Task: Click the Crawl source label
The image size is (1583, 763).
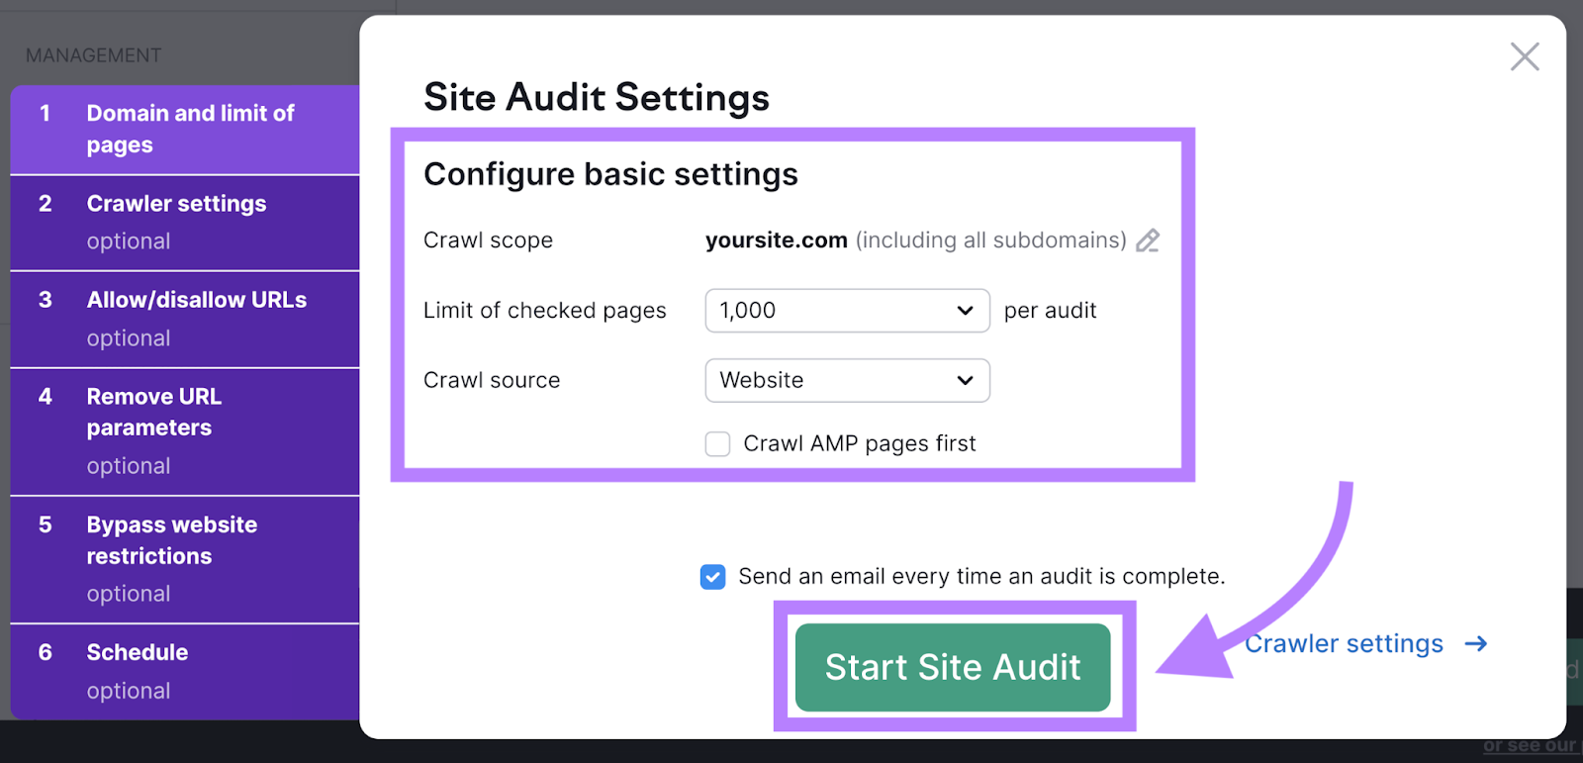Action: (492, 380)
